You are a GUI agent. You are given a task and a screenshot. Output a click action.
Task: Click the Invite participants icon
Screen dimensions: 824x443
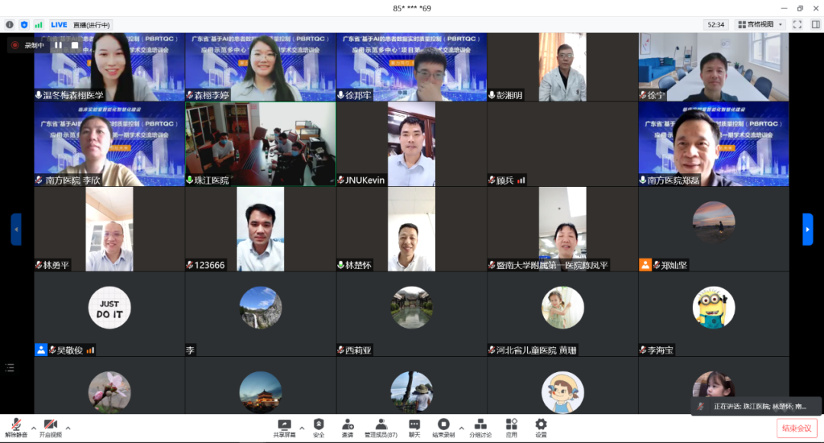pyautogui.click(x=347, y=426)
